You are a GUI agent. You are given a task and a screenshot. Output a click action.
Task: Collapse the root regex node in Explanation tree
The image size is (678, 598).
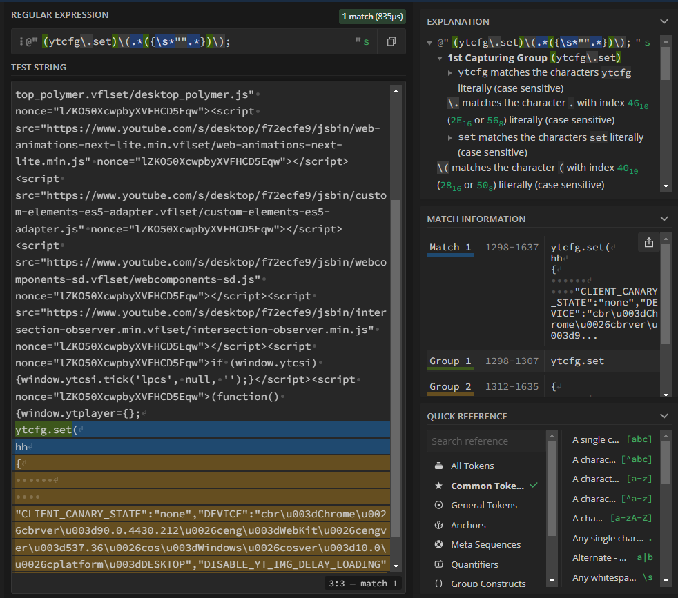click(429, 43)
